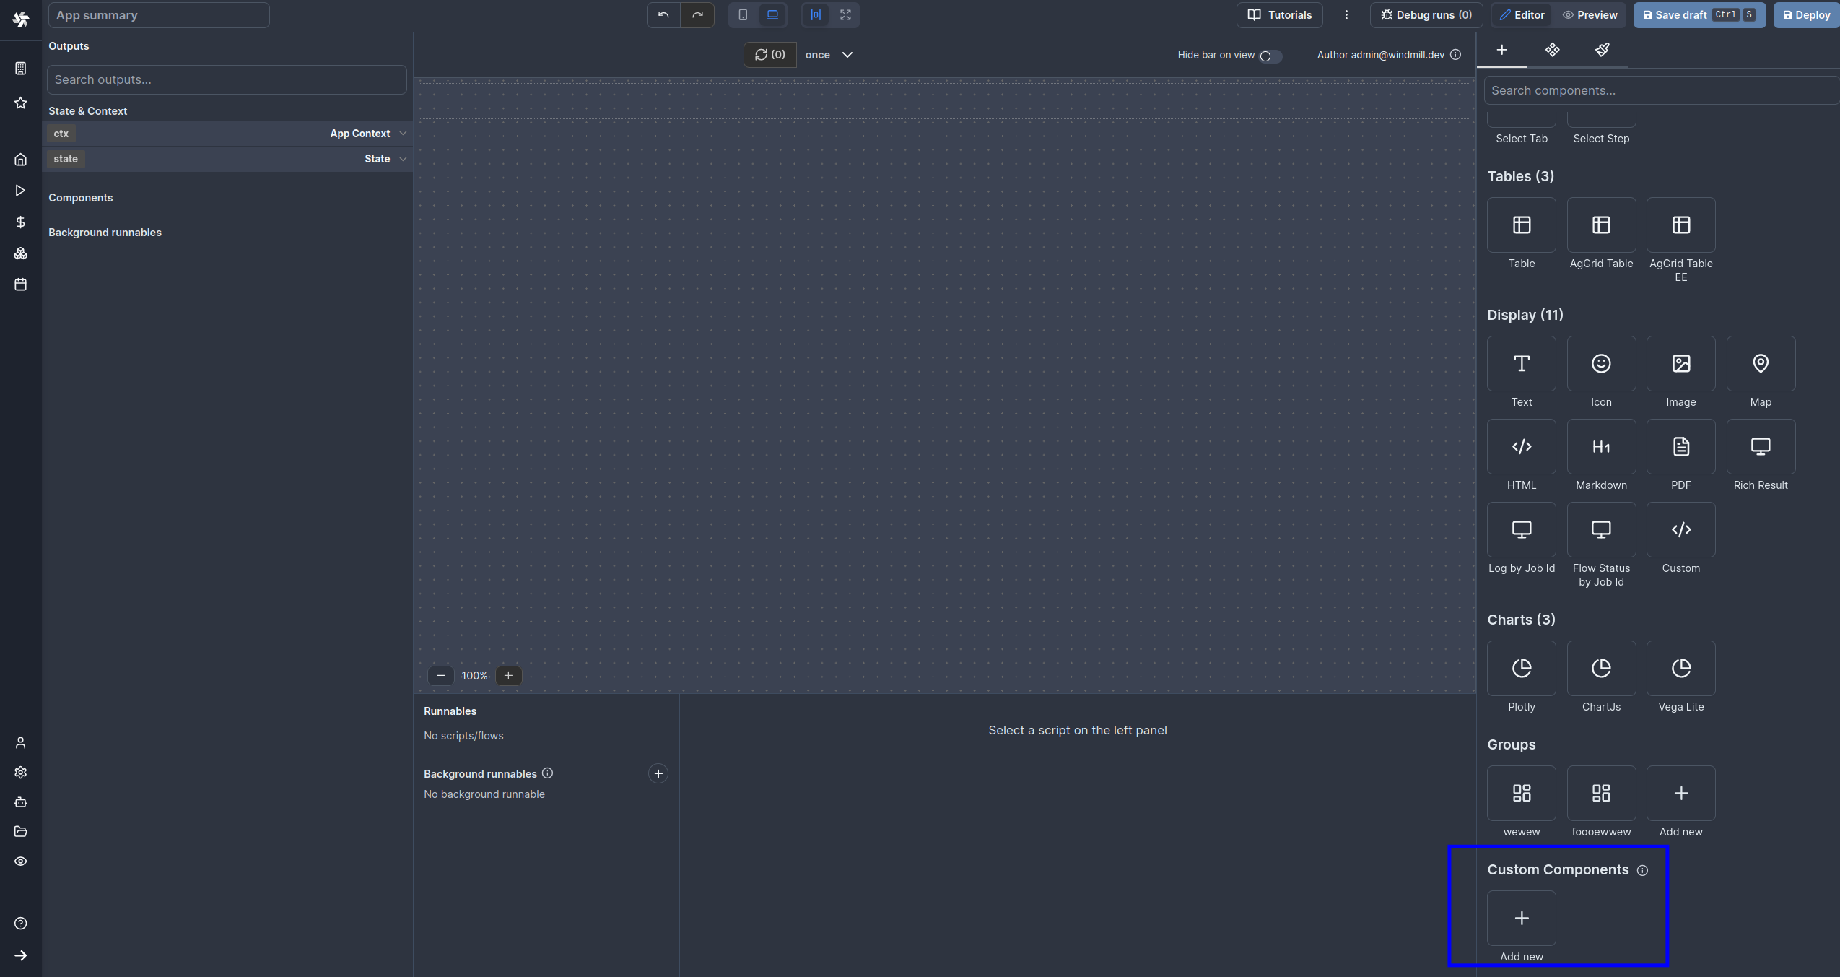The width and height of the screenshot is (1840, 977).
Task: Add a Plotly chart component
Action: (1521, 668)
